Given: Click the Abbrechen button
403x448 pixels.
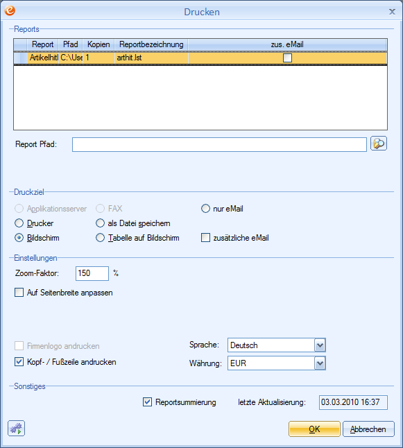Looking at the screenshot, I should [368, 429].
